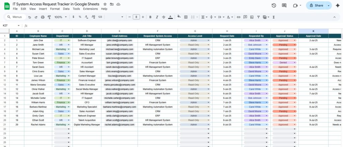Open the Format menu
Image resolution: width=343 pixels, height=147 pixels.
[55, 9]
